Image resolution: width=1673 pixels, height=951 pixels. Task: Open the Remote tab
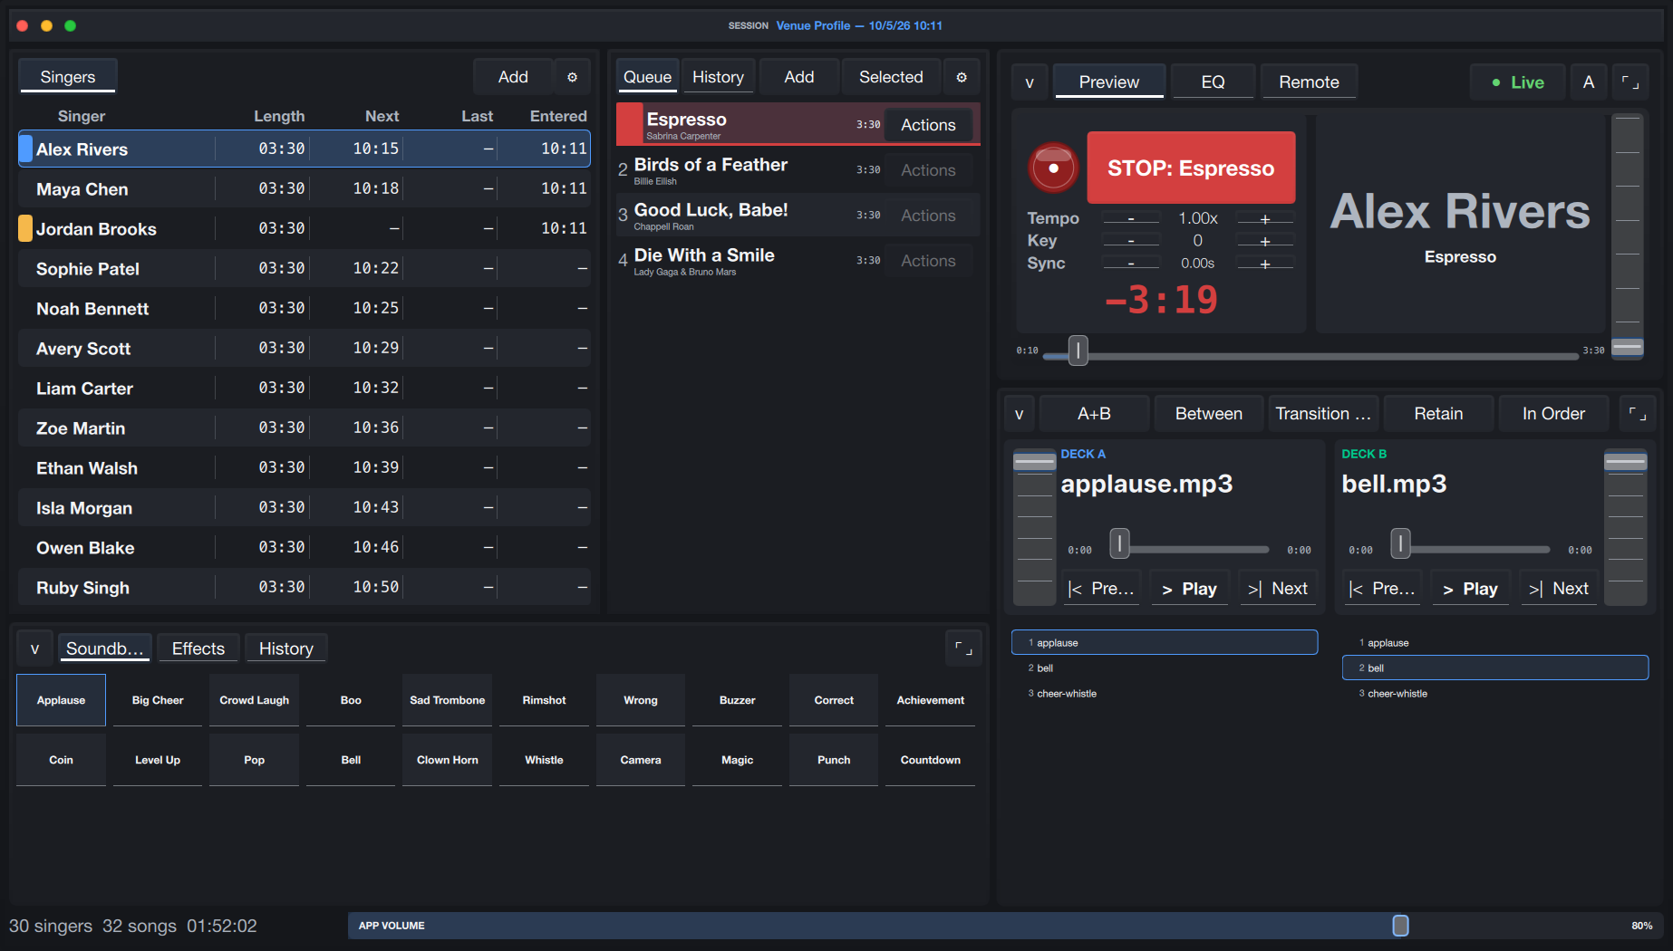click(x=1309, y=82)
